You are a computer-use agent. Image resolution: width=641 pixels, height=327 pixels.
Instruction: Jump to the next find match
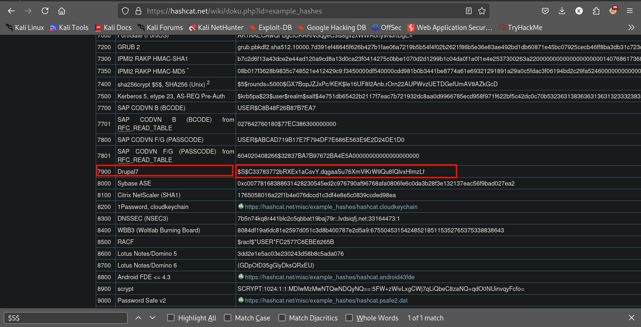tap(153, 318)
